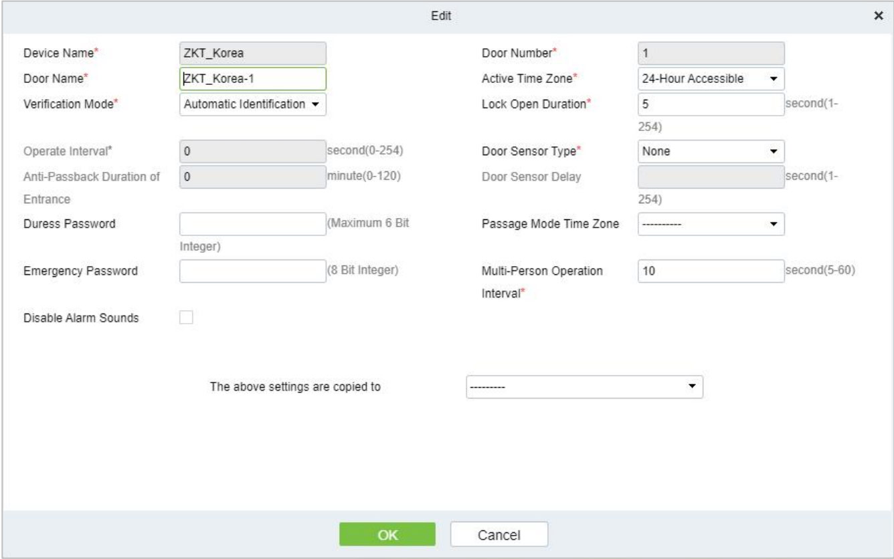Close the Edit dialog with the X icon
894x559 pixels.
[x=879, y=15]
